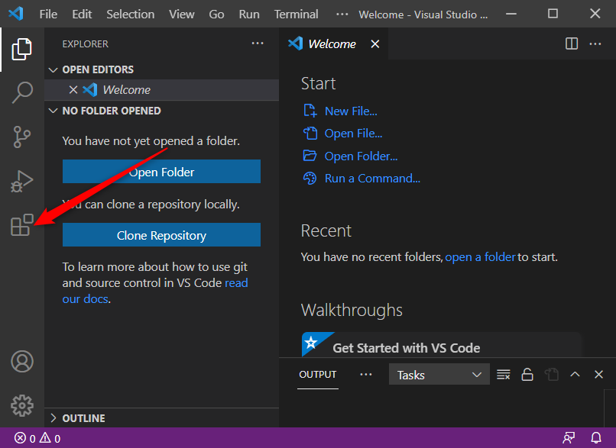Viewport: 616px width, 448px height.
Task: Click the Open File... link
Action: (354, 134)
